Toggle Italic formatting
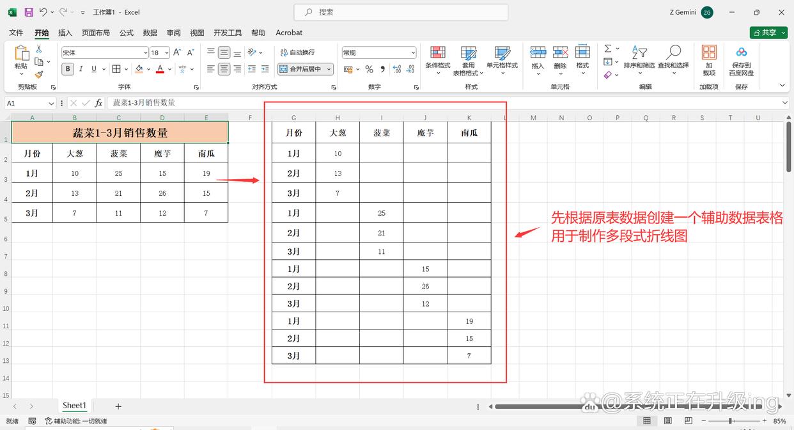The image size is (794, 430). point(81,69)
